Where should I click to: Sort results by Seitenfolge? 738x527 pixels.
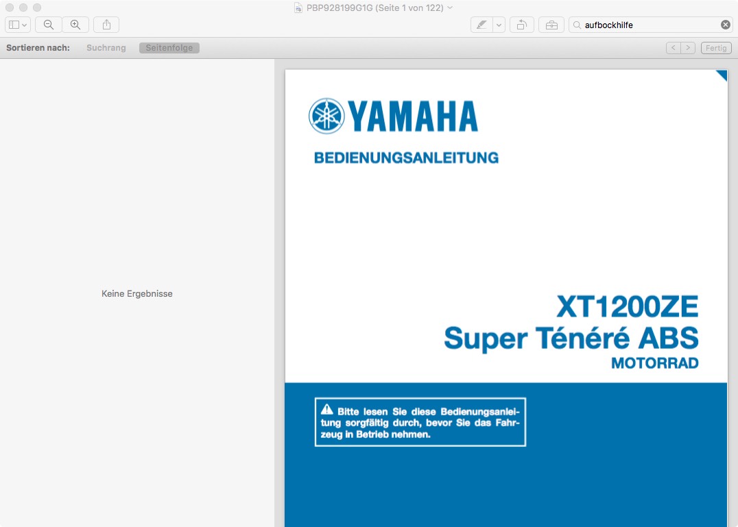[169, 48]
